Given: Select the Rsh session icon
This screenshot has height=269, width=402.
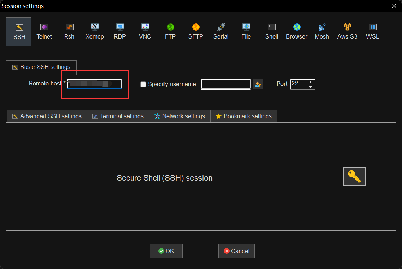Looking at the screenshot, I should 69,32.
